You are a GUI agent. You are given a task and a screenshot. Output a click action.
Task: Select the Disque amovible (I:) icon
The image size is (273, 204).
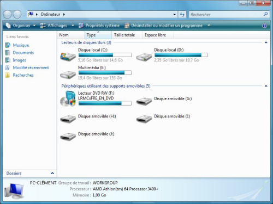144,119
